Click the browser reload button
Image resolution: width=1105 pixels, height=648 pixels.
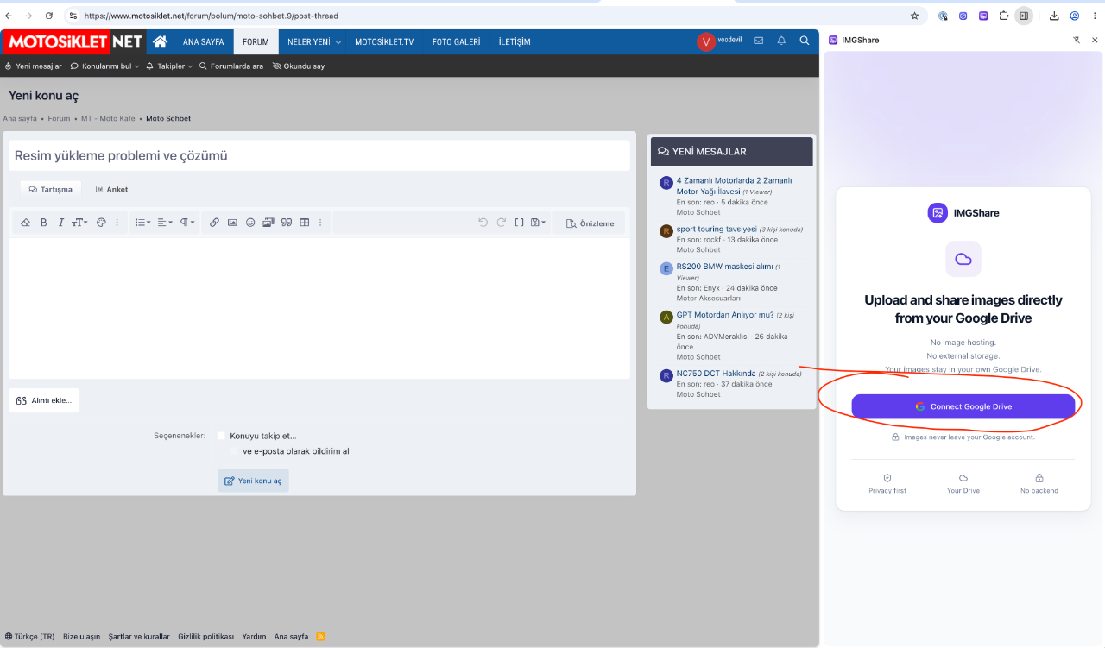click(x=48, y=16)
